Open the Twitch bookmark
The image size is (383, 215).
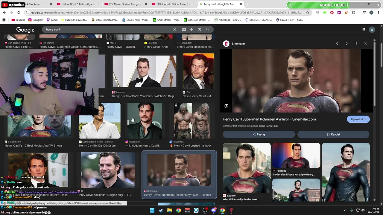52,20
